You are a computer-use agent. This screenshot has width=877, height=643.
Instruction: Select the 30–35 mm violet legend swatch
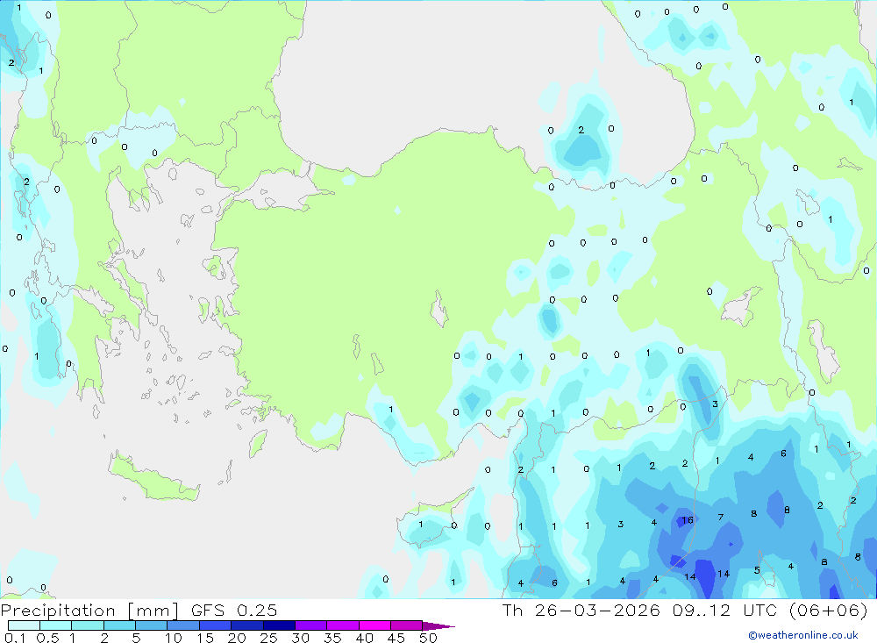pos(310,625)
